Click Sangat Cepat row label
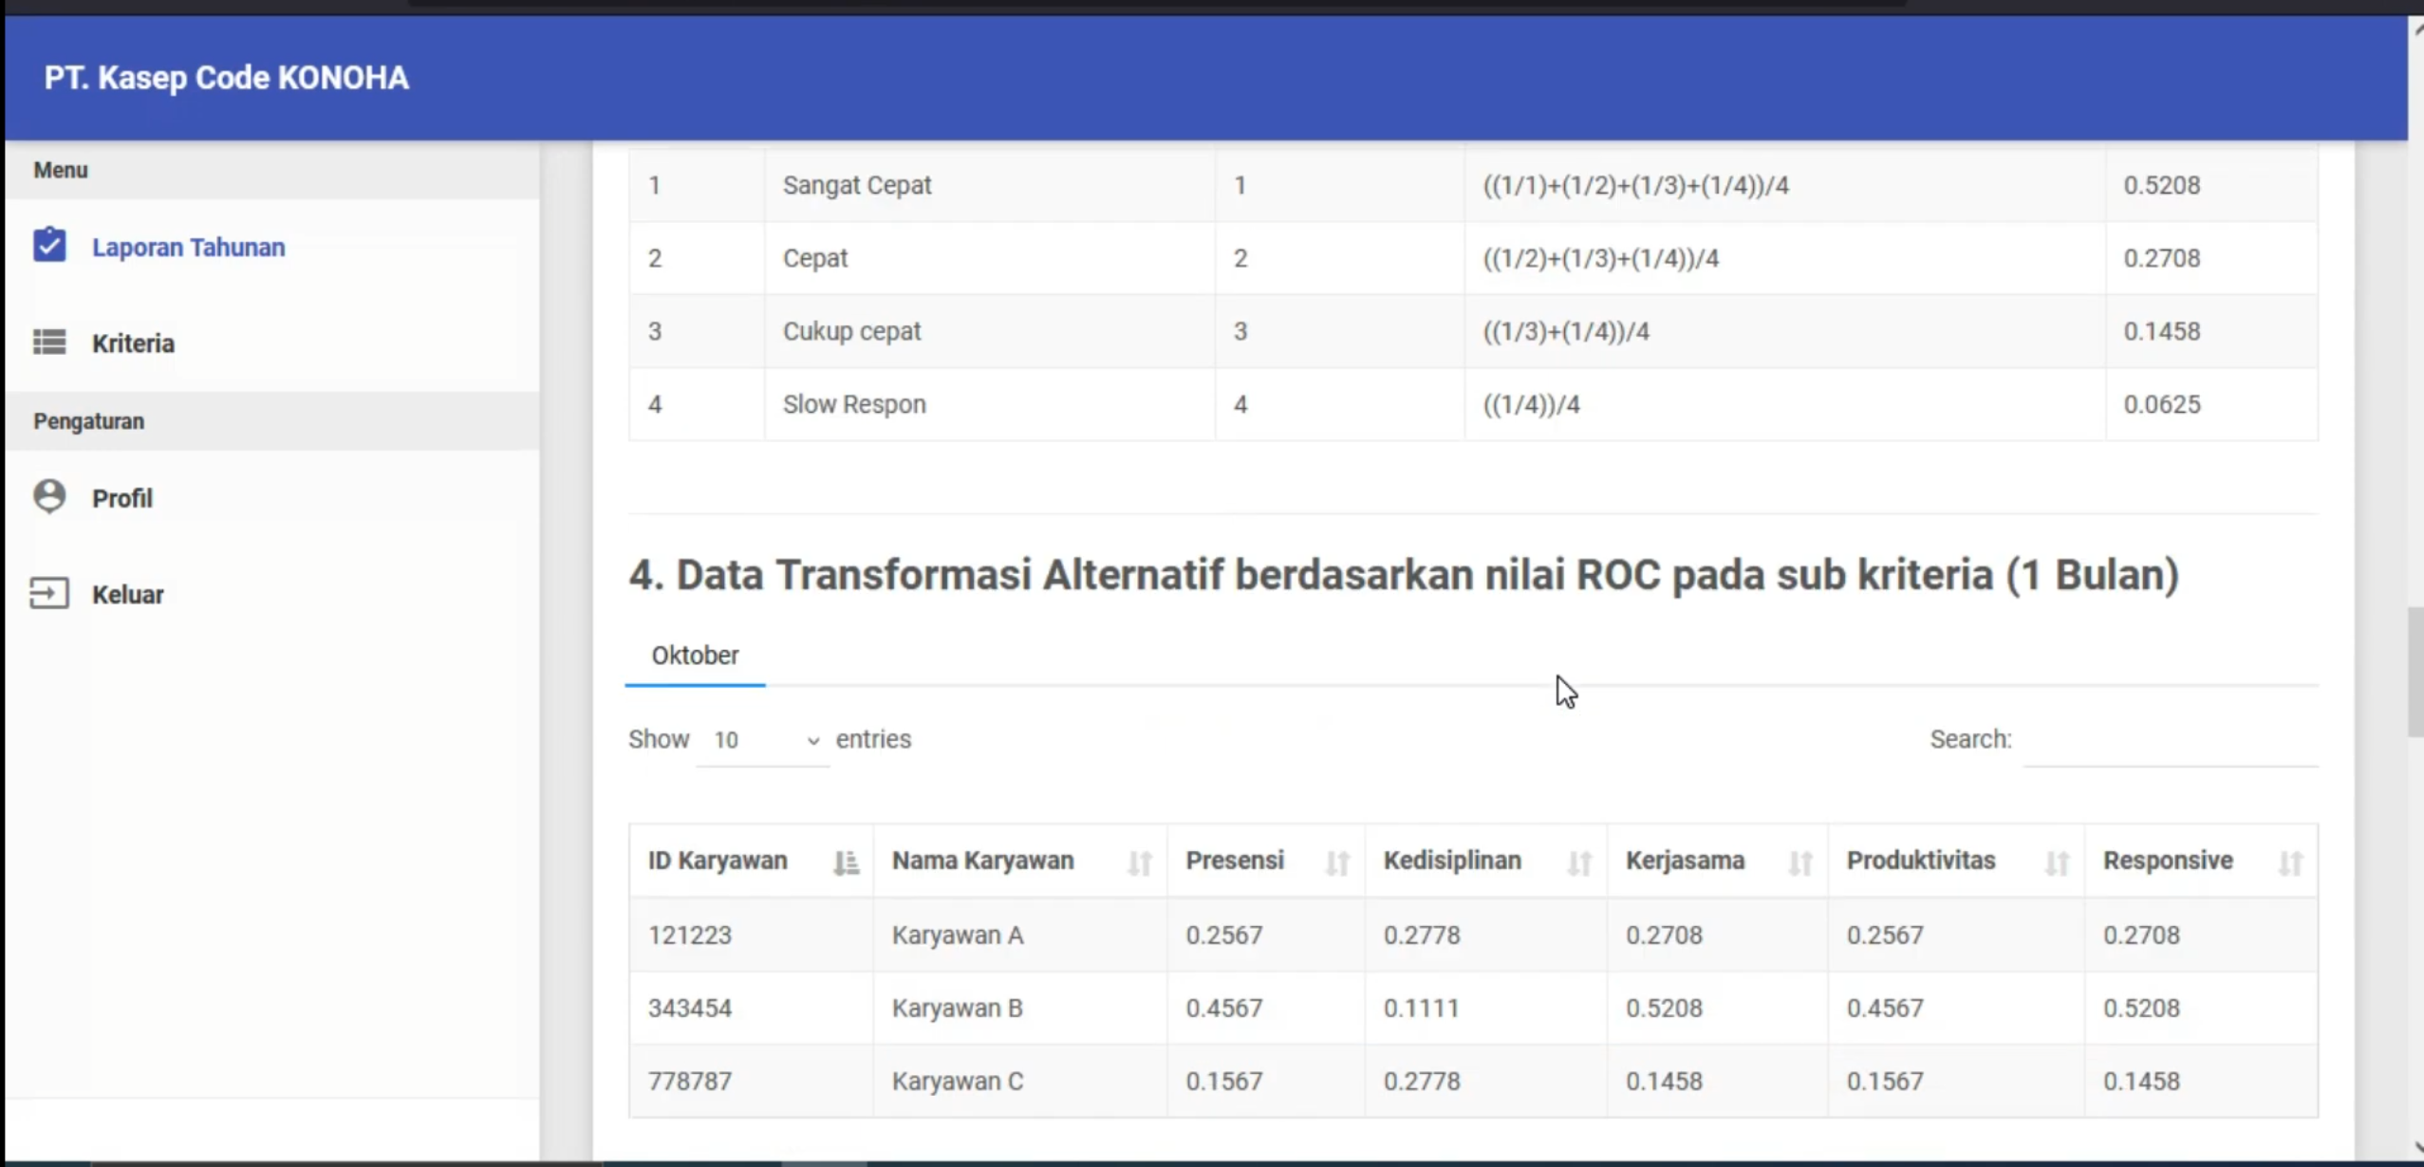This screenshot has height=1167, width=2424. (x=856, y=185)
